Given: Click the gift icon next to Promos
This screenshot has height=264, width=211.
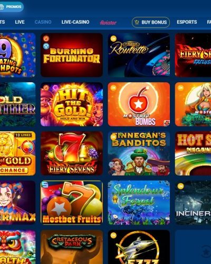Looking at the screenshot, I should (2, 7).
